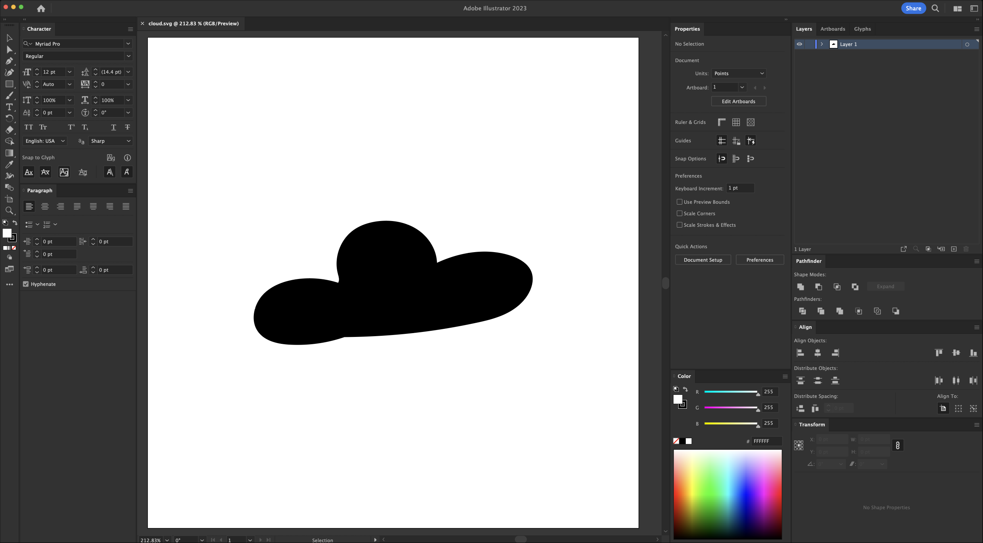Viewport: 983px width, 543px height.
Task: Click the Edit Artboards button
Action: coord(738,101)
